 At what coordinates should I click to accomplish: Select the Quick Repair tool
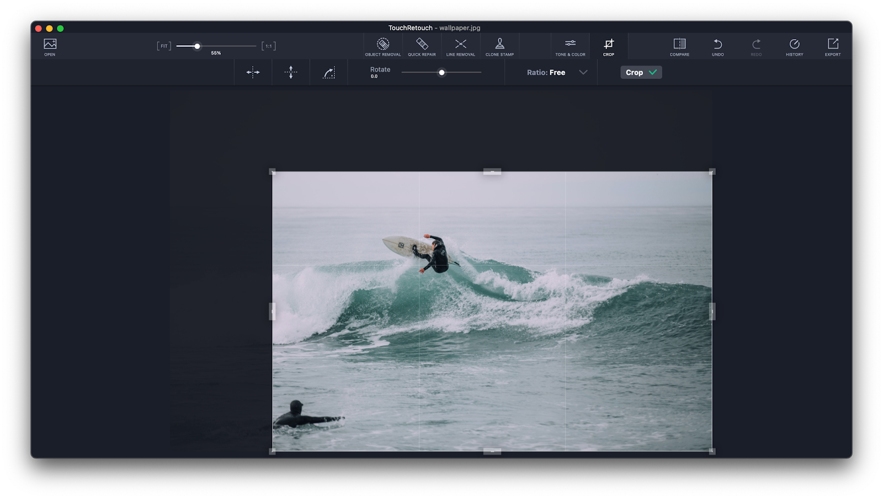(x=422, y=47)
